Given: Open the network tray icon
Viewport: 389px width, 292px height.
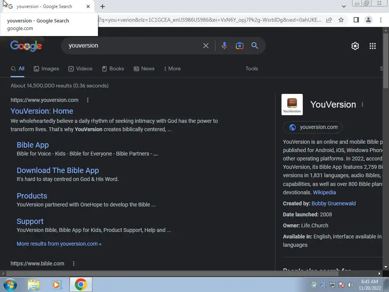Looking at the screenshot, I should point(332,284).
